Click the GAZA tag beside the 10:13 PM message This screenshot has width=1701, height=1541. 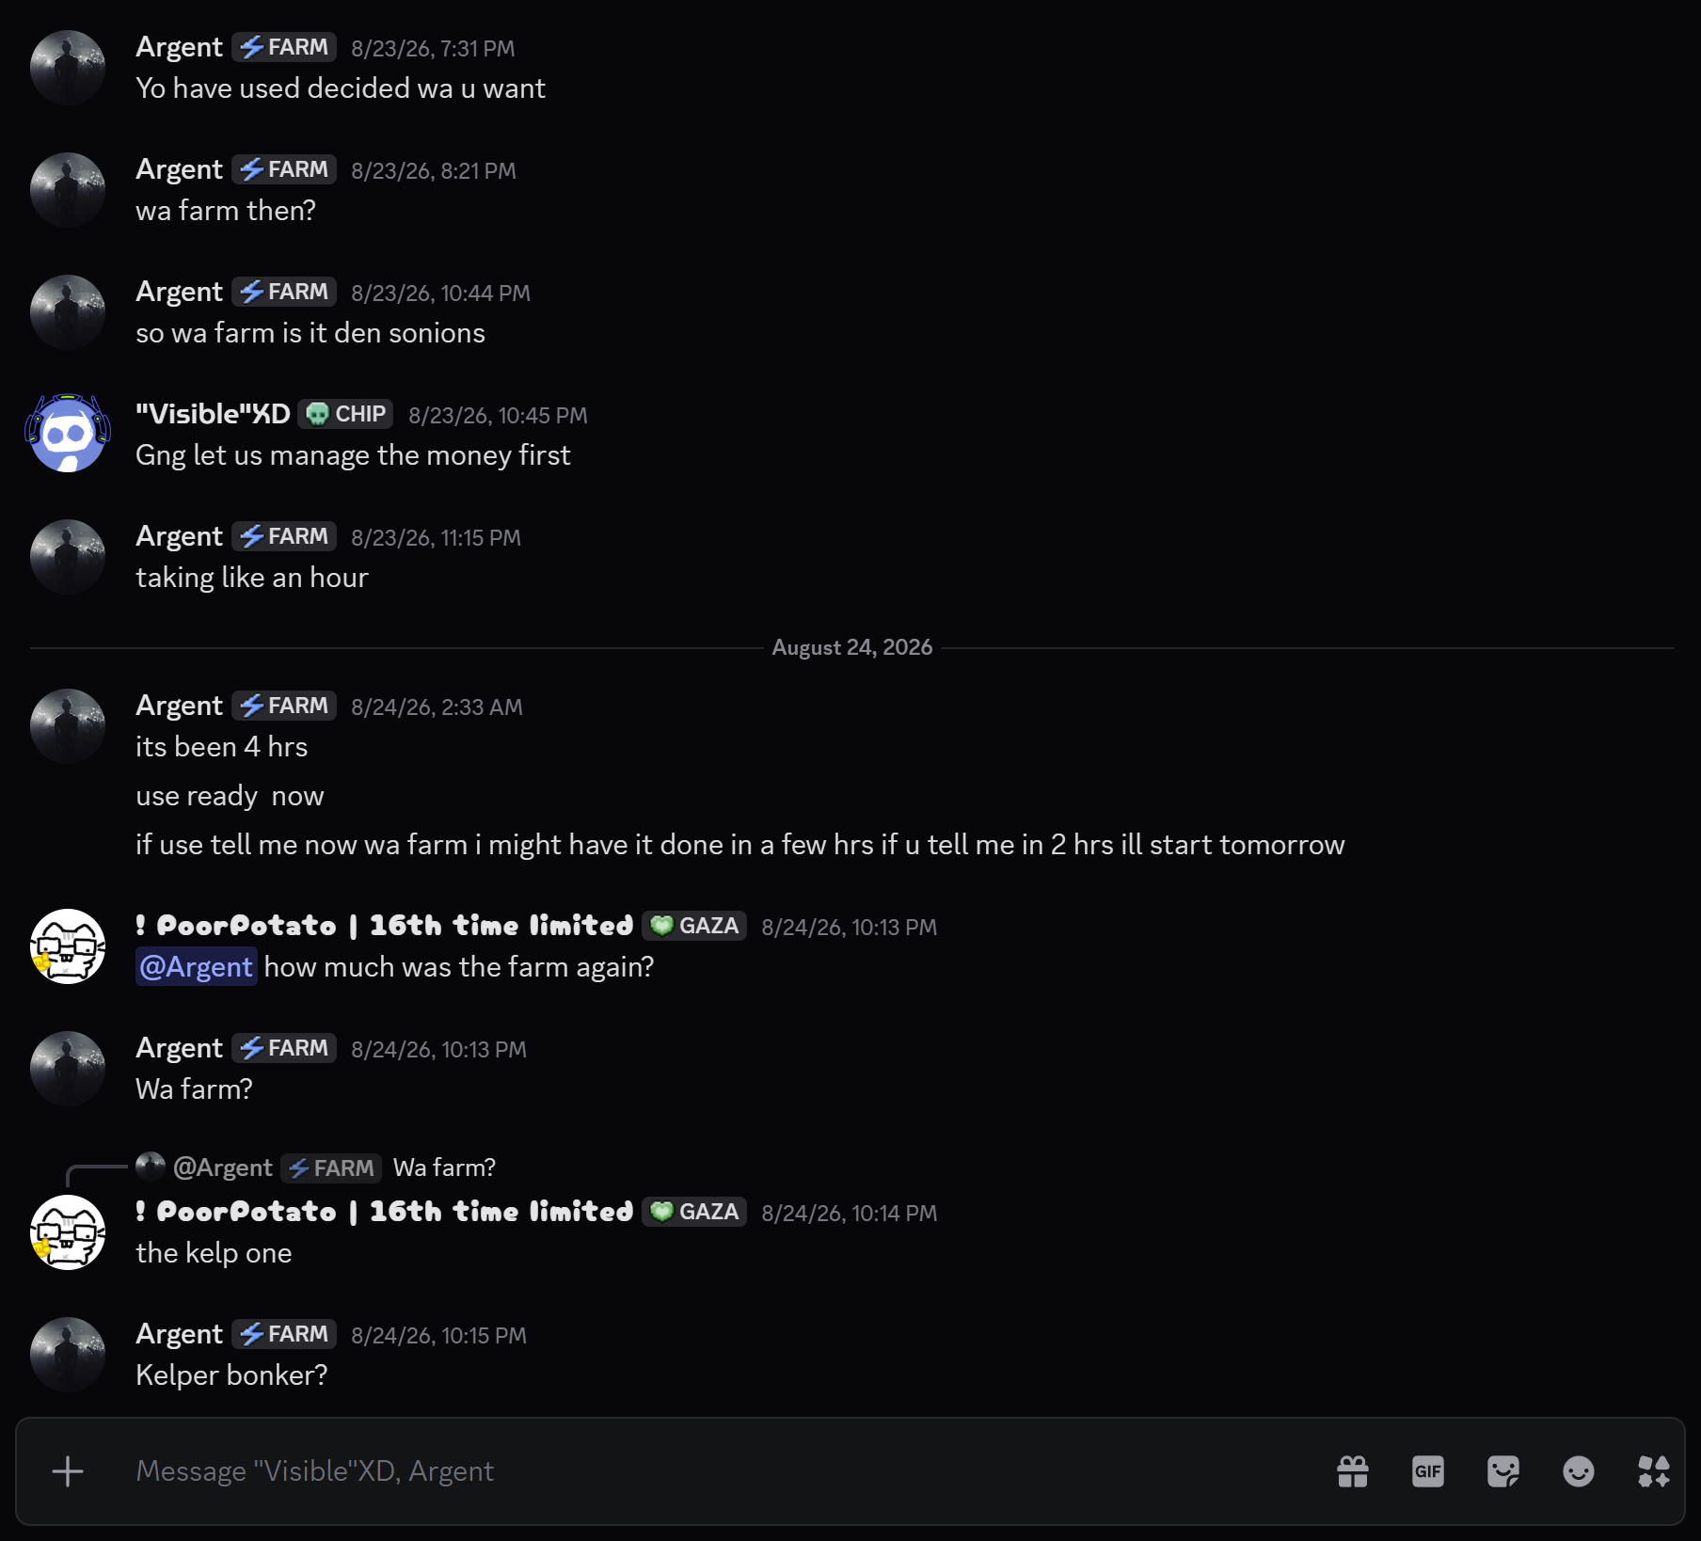(694, 926)
